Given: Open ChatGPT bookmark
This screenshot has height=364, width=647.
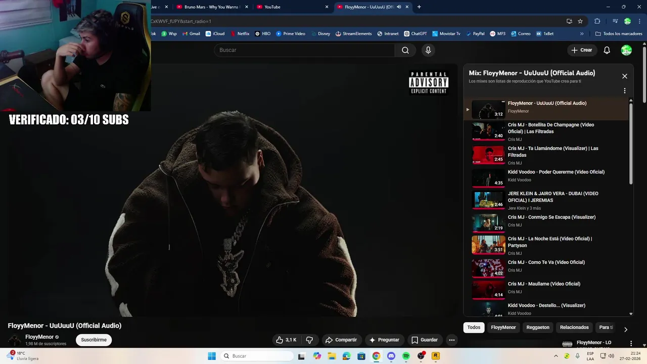Looking at the screenshot, I should click(x=415, y=34).
